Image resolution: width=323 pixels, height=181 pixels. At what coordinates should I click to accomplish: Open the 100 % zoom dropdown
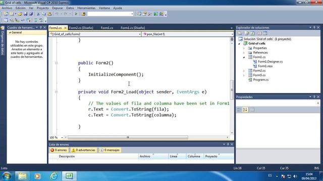[62, 137]
